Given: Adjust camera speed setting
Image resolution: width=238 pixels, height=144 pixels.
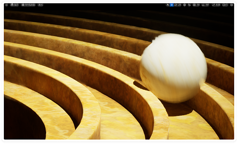Looking at the screenshot, I should [x=225, y=5].
